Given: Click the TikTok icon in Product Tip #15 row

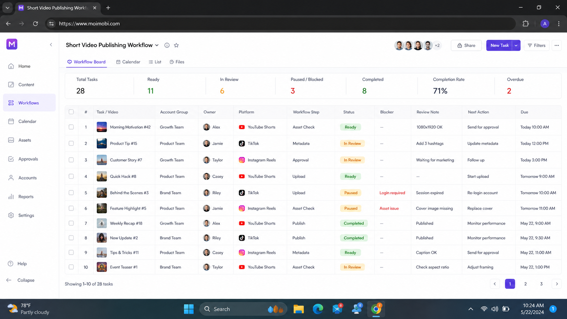Looking at the screenshot, I should pyautogui.click(x=242, y=143).
